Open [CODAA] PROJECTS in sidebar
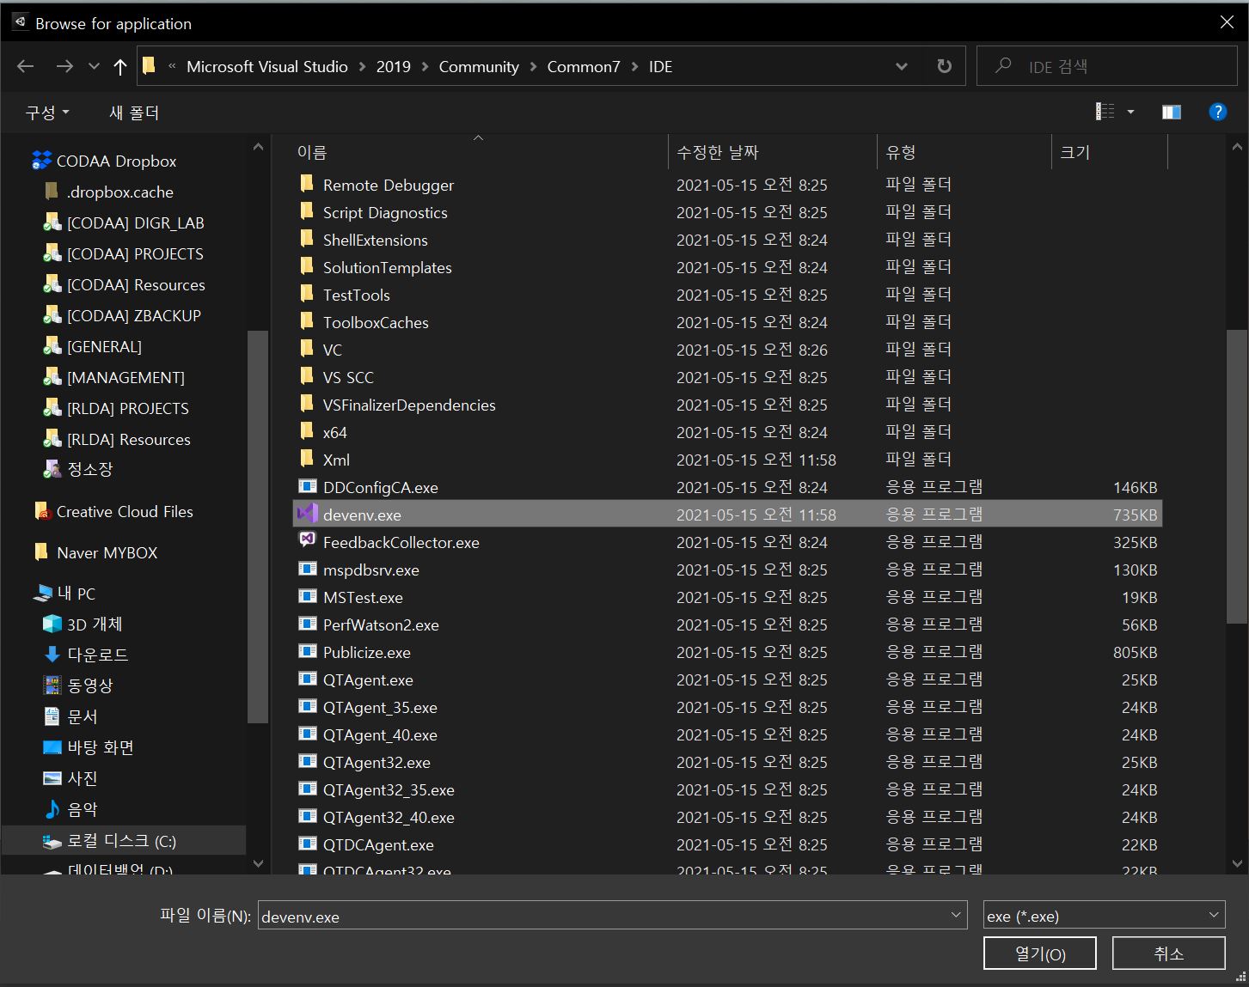 point(135,253)
